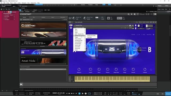The width and height of the screenshot is (171, 96).
Task: Click the Master Vol knob
Action: coord(74,18)
